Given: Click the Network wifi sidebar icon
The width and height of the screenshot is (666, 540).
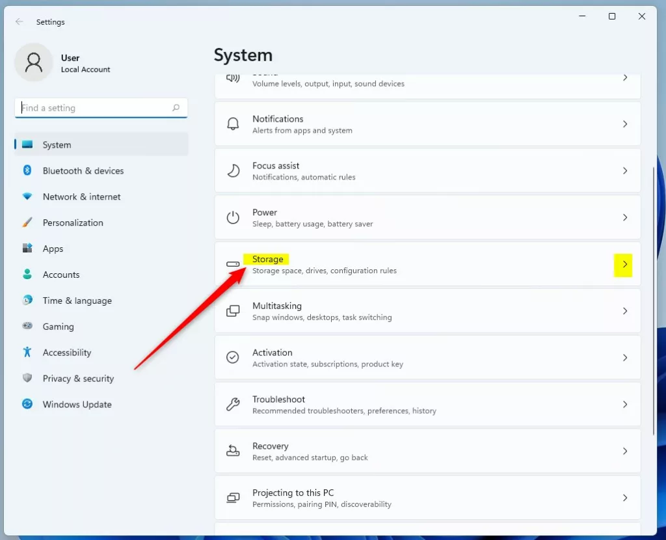Looking at the screenshot, I should [27, 196].
